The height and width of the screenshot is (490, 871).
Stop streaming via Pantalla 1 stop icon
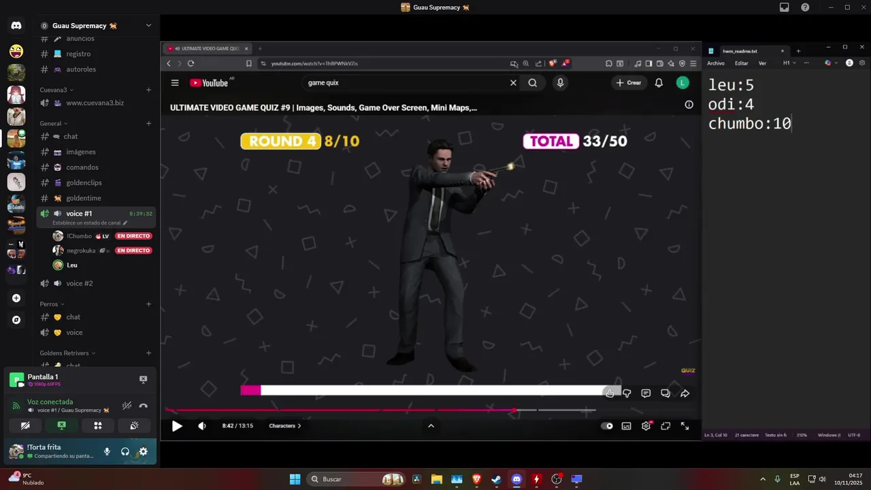[x=143, y=379]
